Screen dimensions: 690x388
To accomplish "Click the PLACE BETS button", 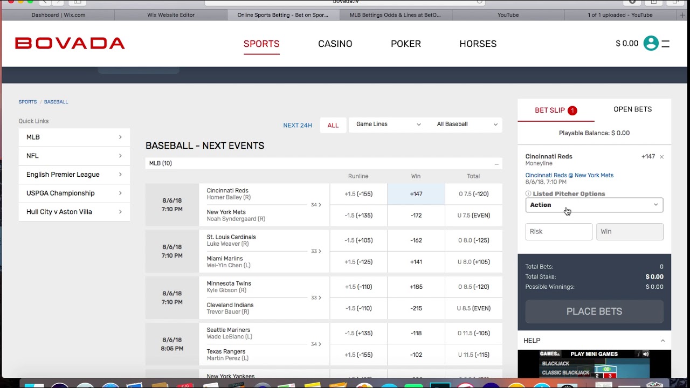I will (x=594, y=311).
